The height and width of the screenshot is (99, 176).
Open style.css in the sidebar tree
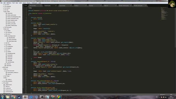tap(9, 74)
